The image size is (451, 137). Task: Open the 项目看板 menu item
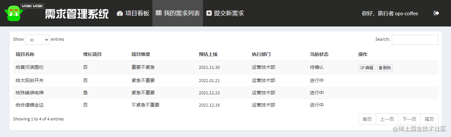[133, 13]
